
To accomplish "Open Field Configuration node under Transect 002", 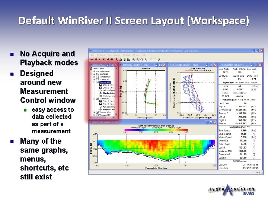I will click(x=108, y=90).
